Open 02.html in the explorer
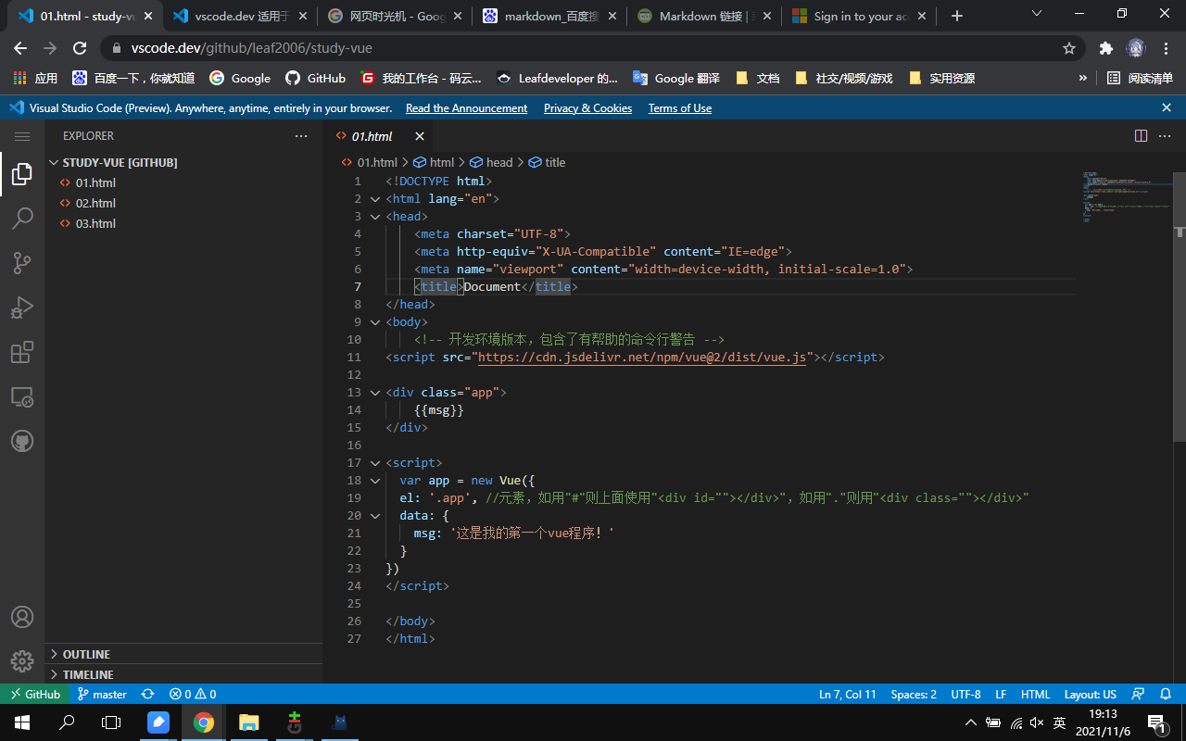 pyautogui.click(x=95, y=204)
